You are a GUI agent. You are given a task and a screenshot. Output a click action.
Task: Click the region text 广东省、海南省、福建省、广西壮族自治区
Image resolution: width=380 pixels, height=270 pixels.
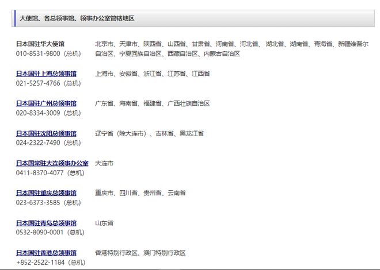click(x=153, y=103)
